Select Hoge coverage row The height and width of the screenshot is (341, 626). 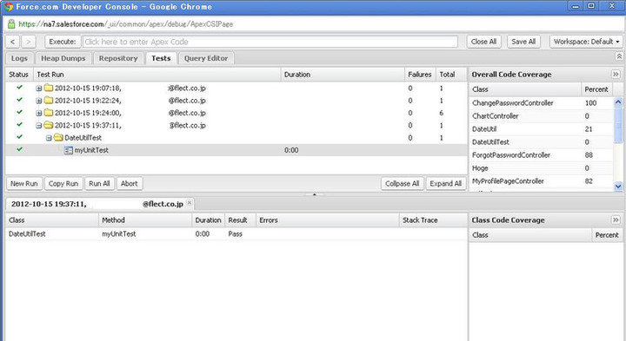pos(541,168)
